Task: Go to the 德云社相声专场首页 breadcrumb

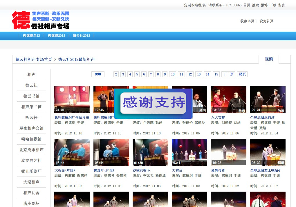Action: [x=34, y=60]
